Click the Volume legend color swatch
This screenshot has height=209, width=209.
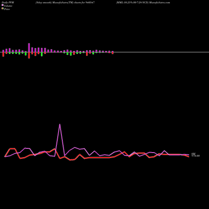coord(3,5)
